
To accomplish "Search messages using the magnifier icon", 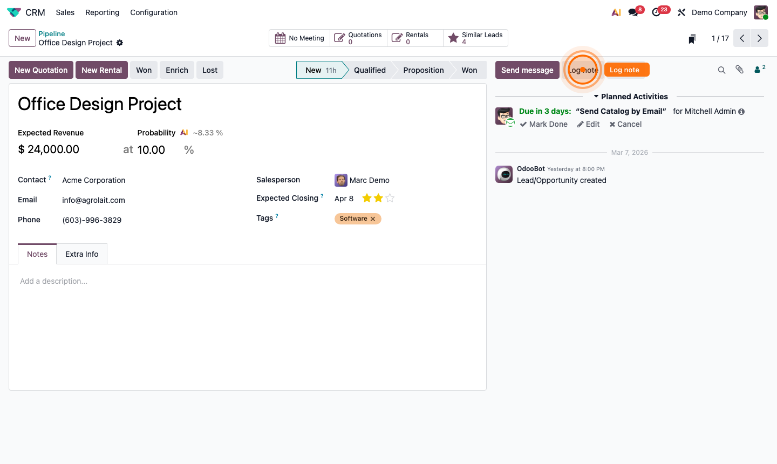I will (722, 70).
